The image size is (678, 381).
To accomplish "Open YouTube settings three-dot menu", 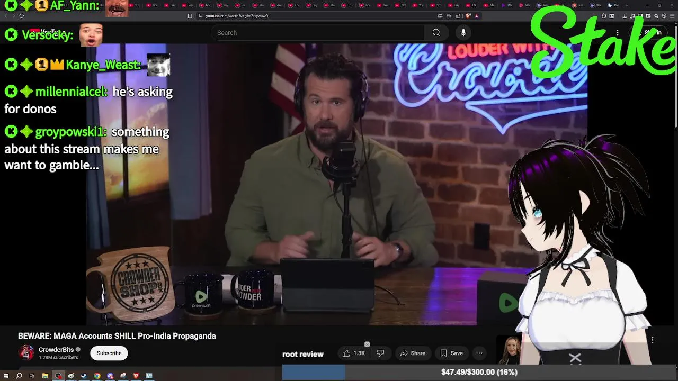I will 618,33.
